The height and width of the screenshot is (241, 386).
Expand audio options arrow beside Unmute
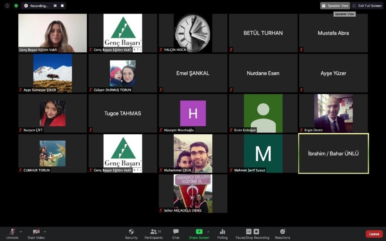[21, 232]
